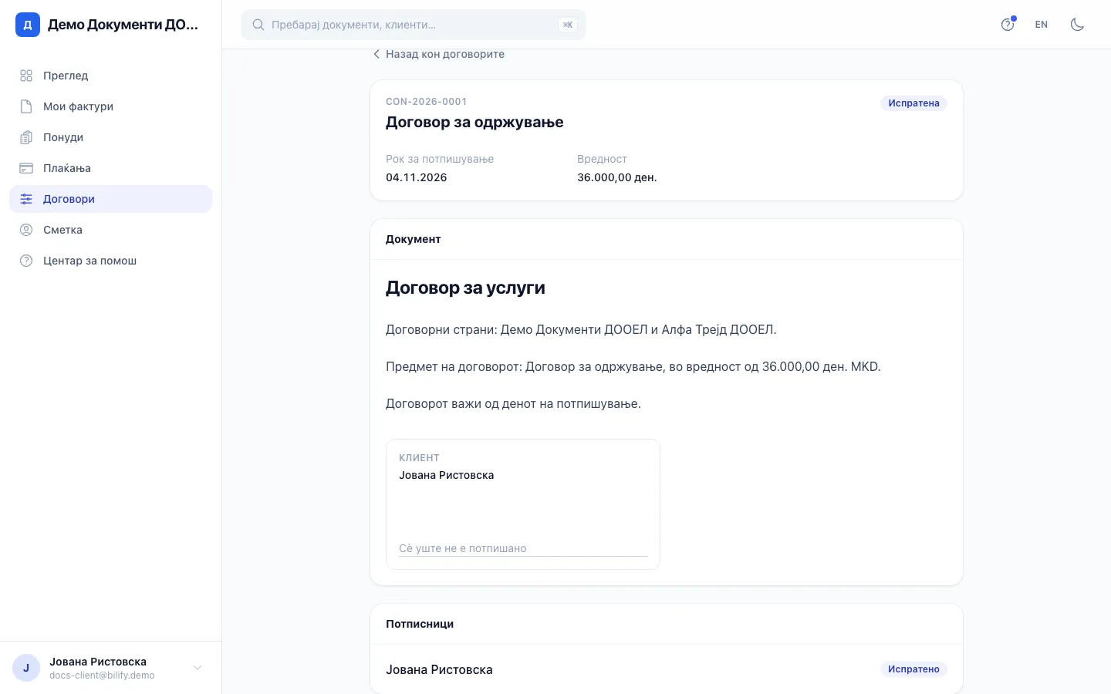Screen dimensions: 1111x694
Task: Open Плаќања section
Action: pyautogui.click(x=110, y=168)
